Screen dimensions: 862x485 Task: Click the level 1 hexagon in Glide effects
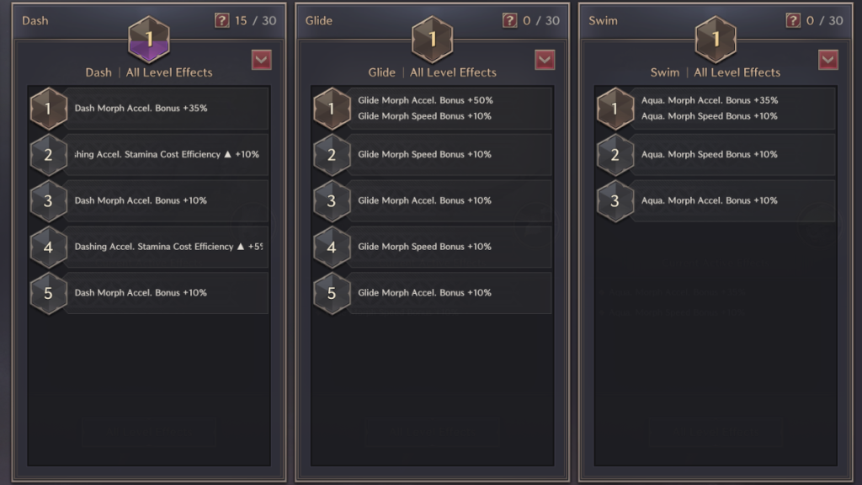332,108
